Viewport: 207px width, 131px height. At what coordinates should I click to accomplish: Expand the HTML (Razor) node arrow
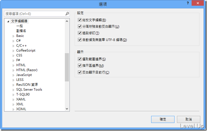coord(13,70)
